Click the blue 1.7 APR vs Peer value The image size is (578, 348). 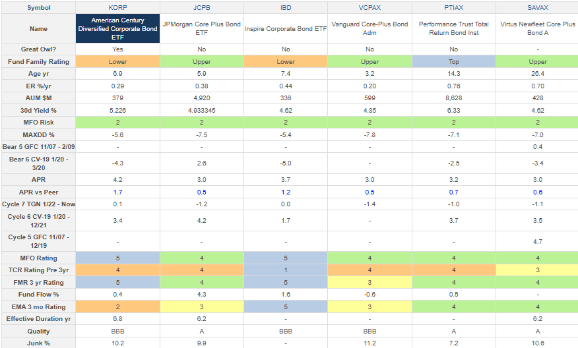point(117,192)
